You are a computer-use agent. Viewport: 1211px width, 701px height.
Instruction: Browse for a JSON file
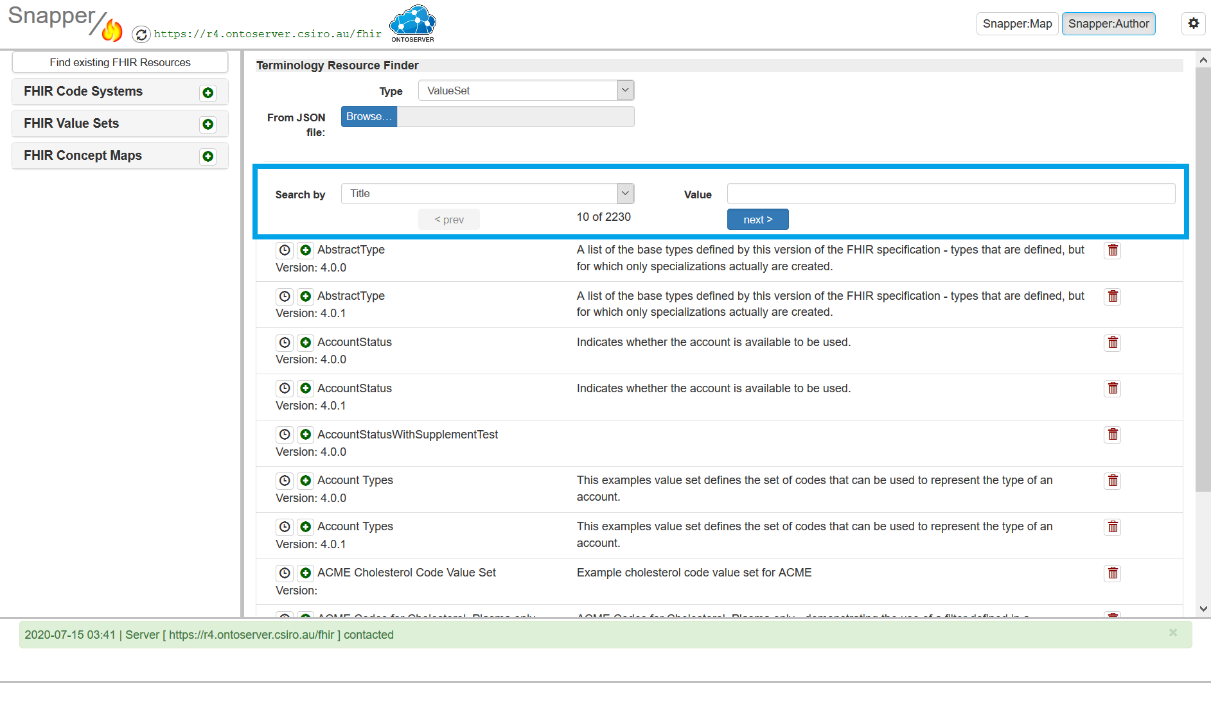tap(369, 117)
